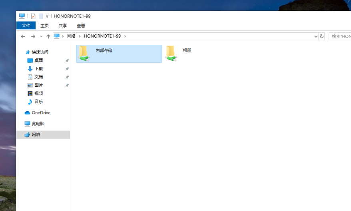The height and width of the screenshot is (211, 351).
Task: Open OneDrive in the sidebar
Action: (41, 113)
